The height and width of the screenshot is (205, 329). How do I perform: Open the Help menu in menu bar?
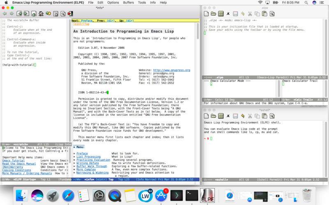[163, 2]
